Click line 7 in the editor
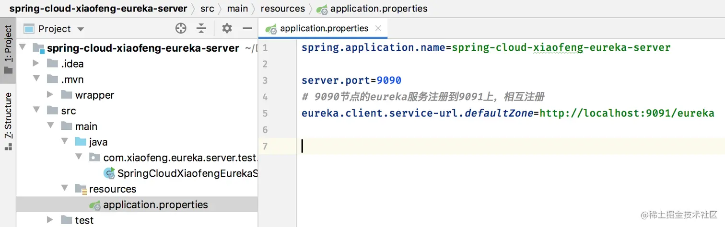Image resolution: width=725 pixels, height=227 pixels. pos(432,146)
